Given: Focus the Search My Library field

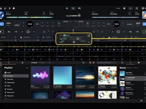Looking at the screenshot, I should click(x=106, y=63).
